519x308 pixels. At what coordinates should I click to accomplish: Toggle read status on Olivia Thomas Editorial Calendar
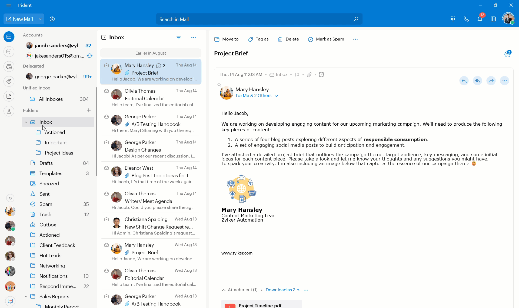click(x=107, y=91)
